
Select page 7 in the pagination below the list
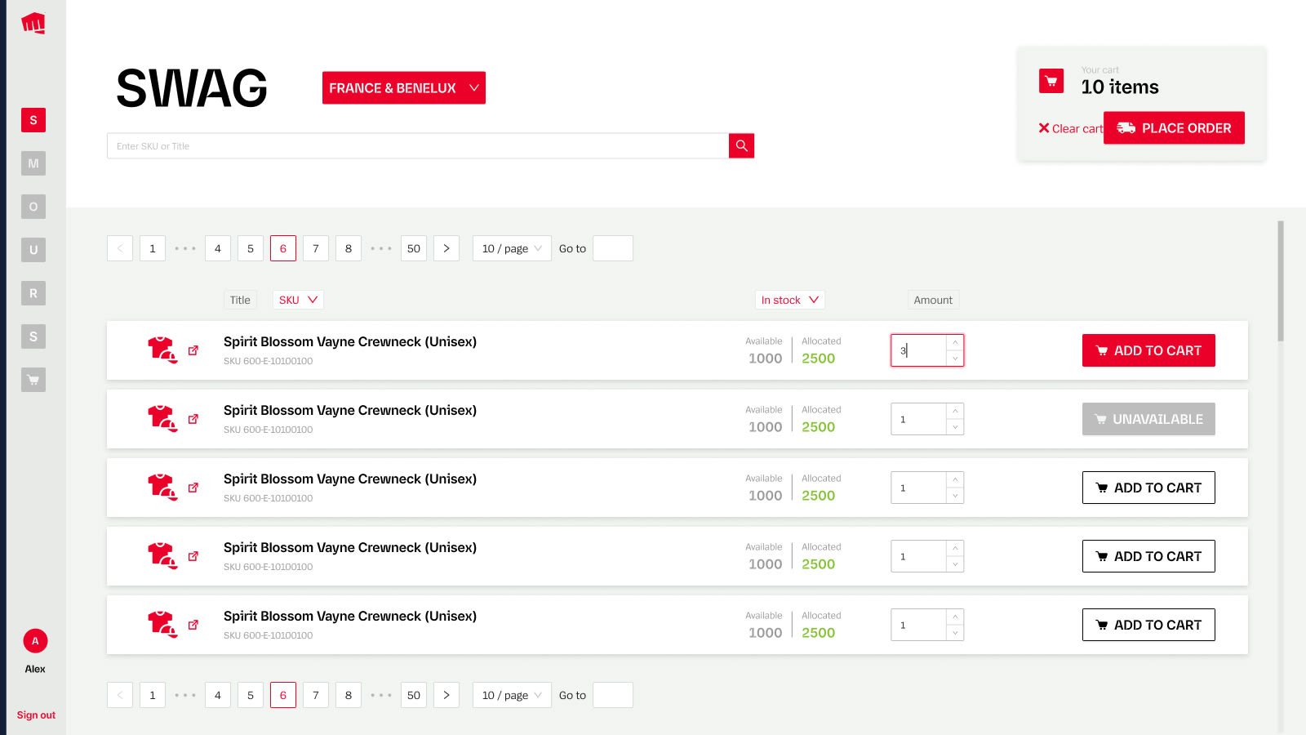point(316,695)
